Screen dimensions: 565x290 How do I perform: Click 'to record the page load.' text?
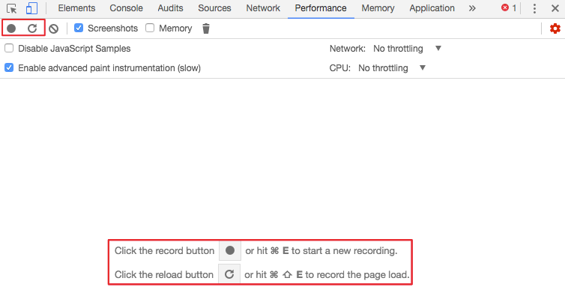pyautogui.click(x=357, y=275)
